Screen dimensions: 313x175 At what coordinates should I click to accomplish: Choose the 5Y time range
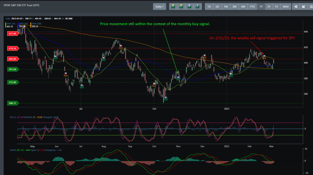coord(277,7)
